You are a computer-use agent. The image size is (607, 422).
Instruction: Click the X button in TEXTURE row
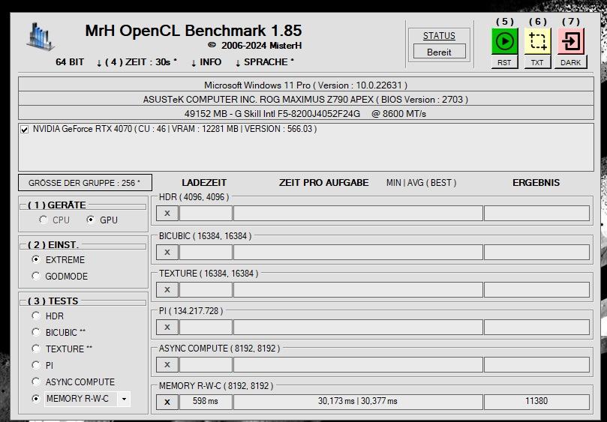click(167, 290)
